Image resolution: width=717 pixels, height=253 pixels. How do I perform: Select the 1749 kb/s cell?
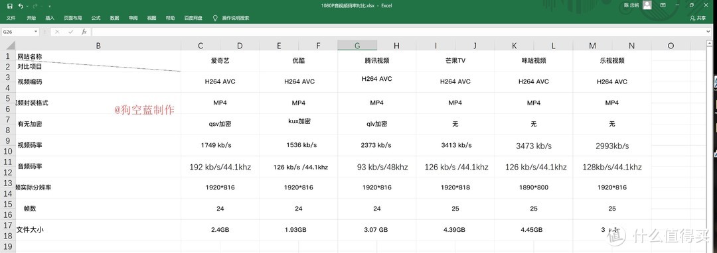(220, 146)
